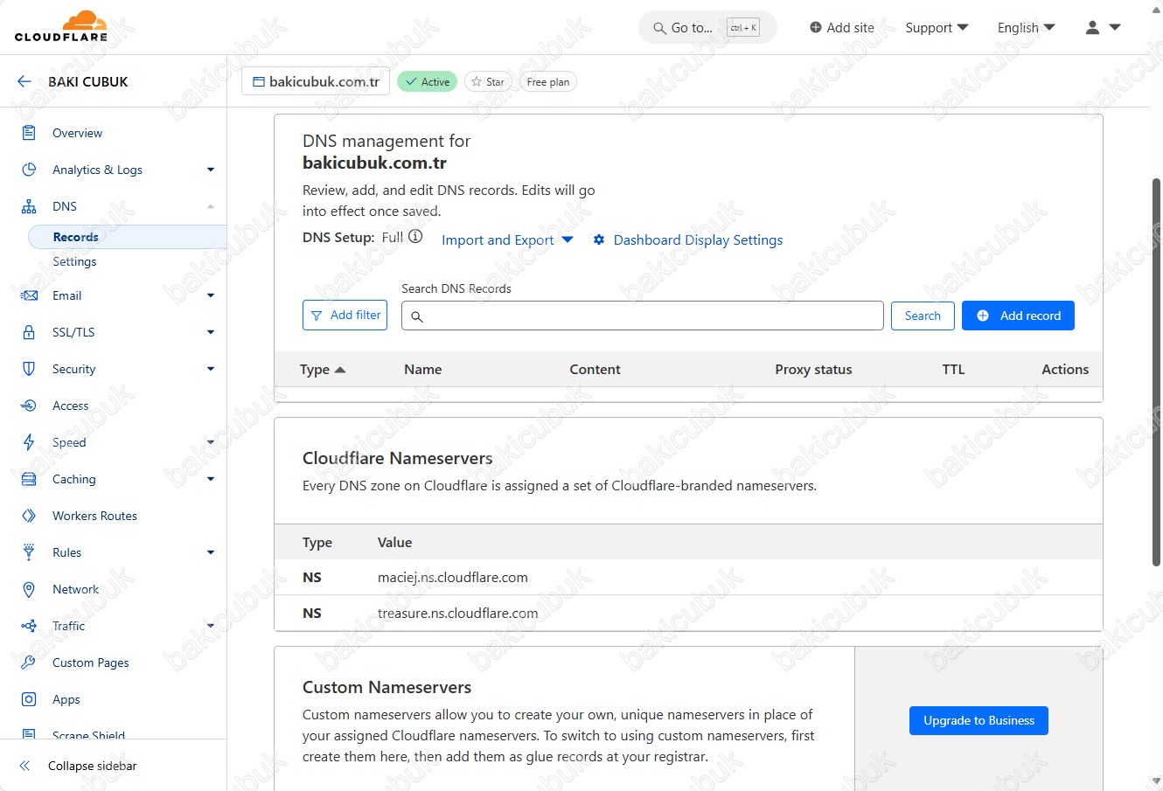This screenshot has width=1163, height=791.
Task: Click the Name column header
Action: (422, 370)
